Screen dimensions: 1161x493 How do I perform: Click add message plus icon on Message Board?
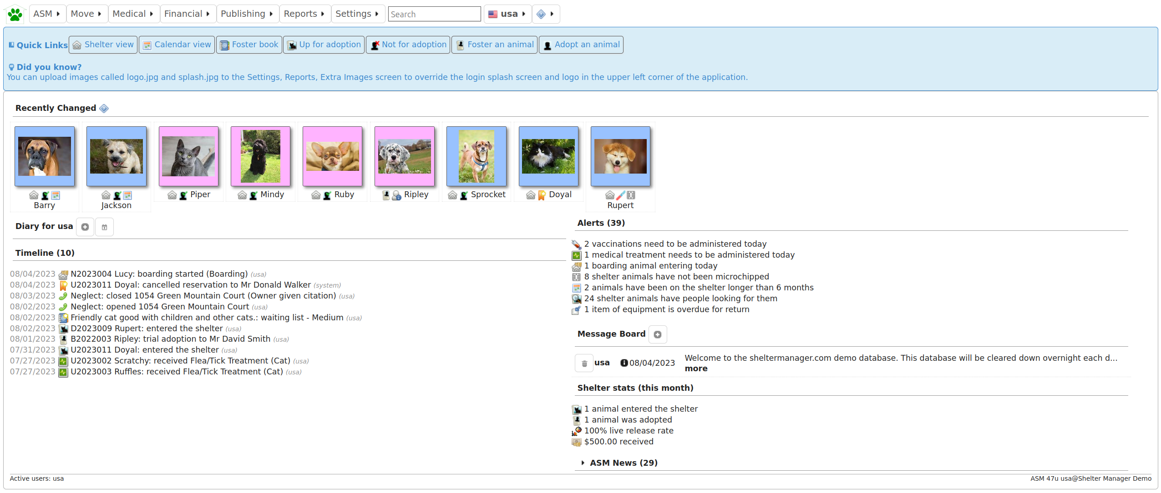(658, 334)
